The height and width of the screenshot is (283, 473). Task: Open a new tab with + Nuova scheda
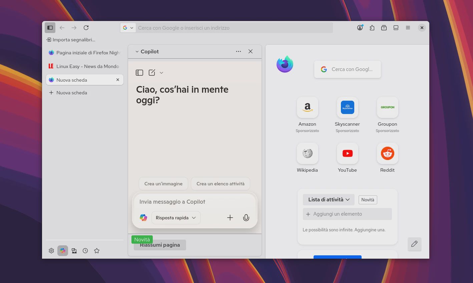tap(85, 93)
